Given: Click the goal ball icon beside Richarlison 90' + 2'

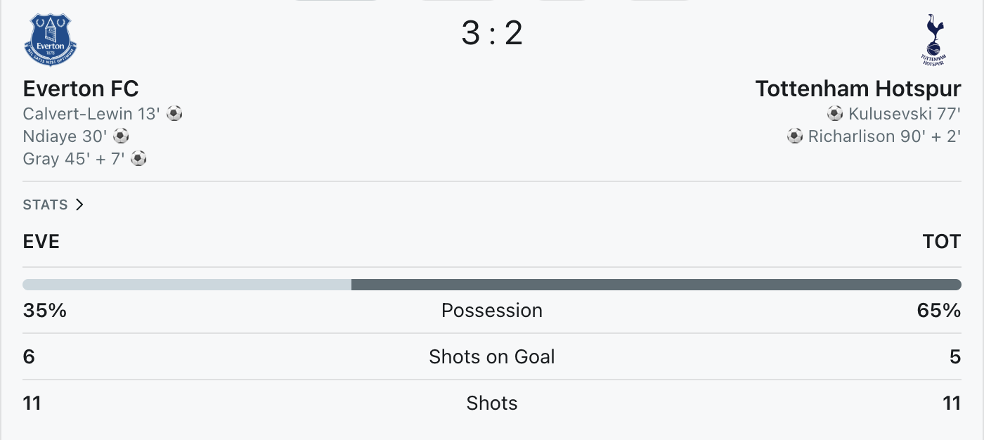Looking at the screenshot, I should [x=795, y=136].
